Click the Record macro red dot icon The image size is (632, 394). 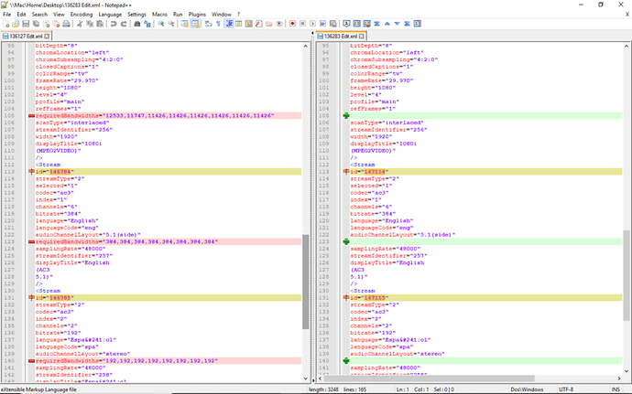[x=291, y=25]
